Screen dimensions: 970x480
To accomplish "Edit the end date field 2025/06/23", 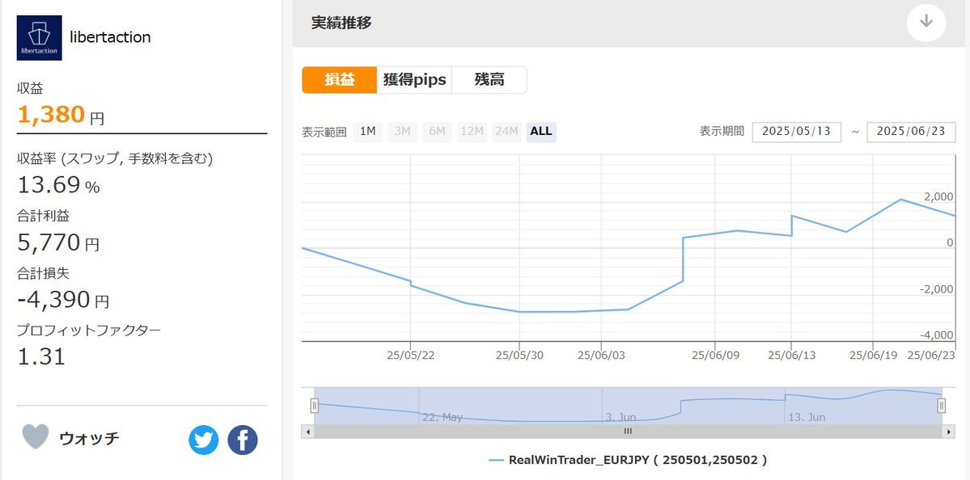I will 911,132.
